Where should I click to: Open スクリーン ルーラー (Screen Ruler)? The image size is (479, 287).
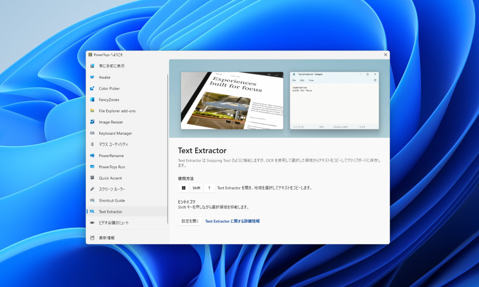pyautogui.click(x=127, y=189)
